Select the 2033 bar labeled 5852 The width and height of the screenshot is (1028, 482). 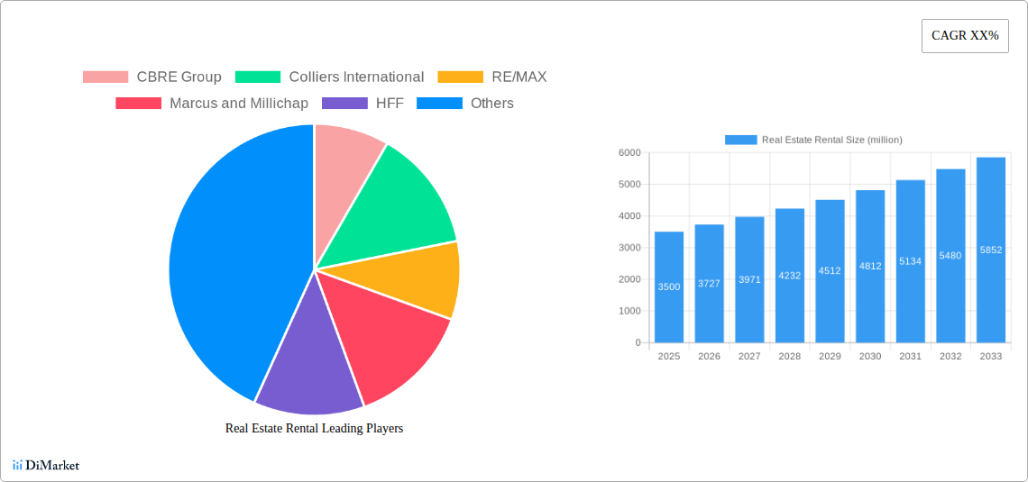coord(990,250)
